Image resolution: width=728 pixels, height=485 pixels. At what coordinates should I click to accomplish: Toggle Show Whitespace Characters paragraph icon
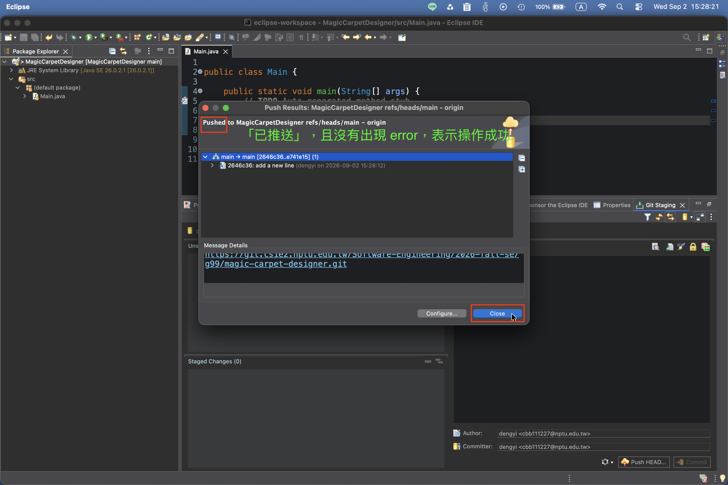coord(301,37)
